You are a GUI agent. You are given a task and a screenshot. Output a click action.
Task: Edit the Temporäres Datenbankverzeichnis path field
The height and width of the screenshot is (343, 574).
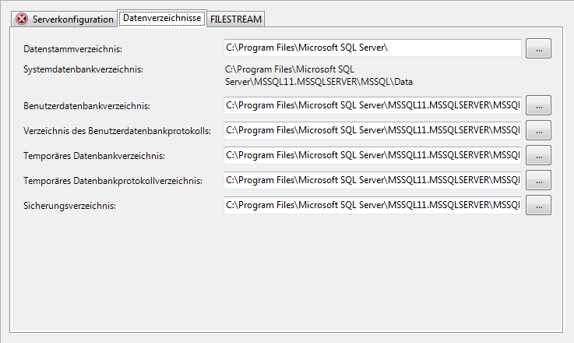click(x=372, y=155)
